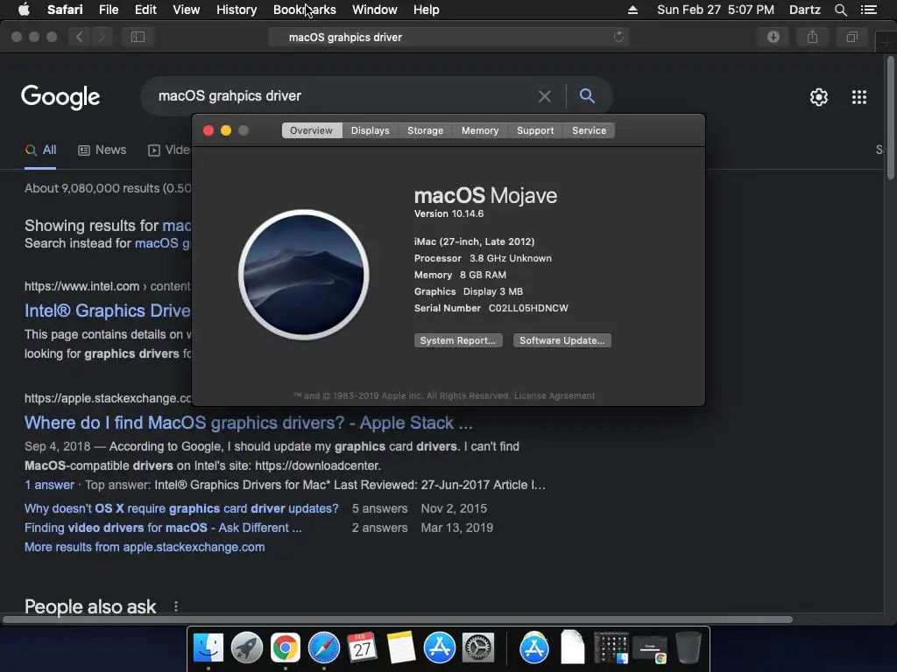Click the Dartz user name in menu bar
The width and height of the screenshot is (897, 672).
coord(804,10)
